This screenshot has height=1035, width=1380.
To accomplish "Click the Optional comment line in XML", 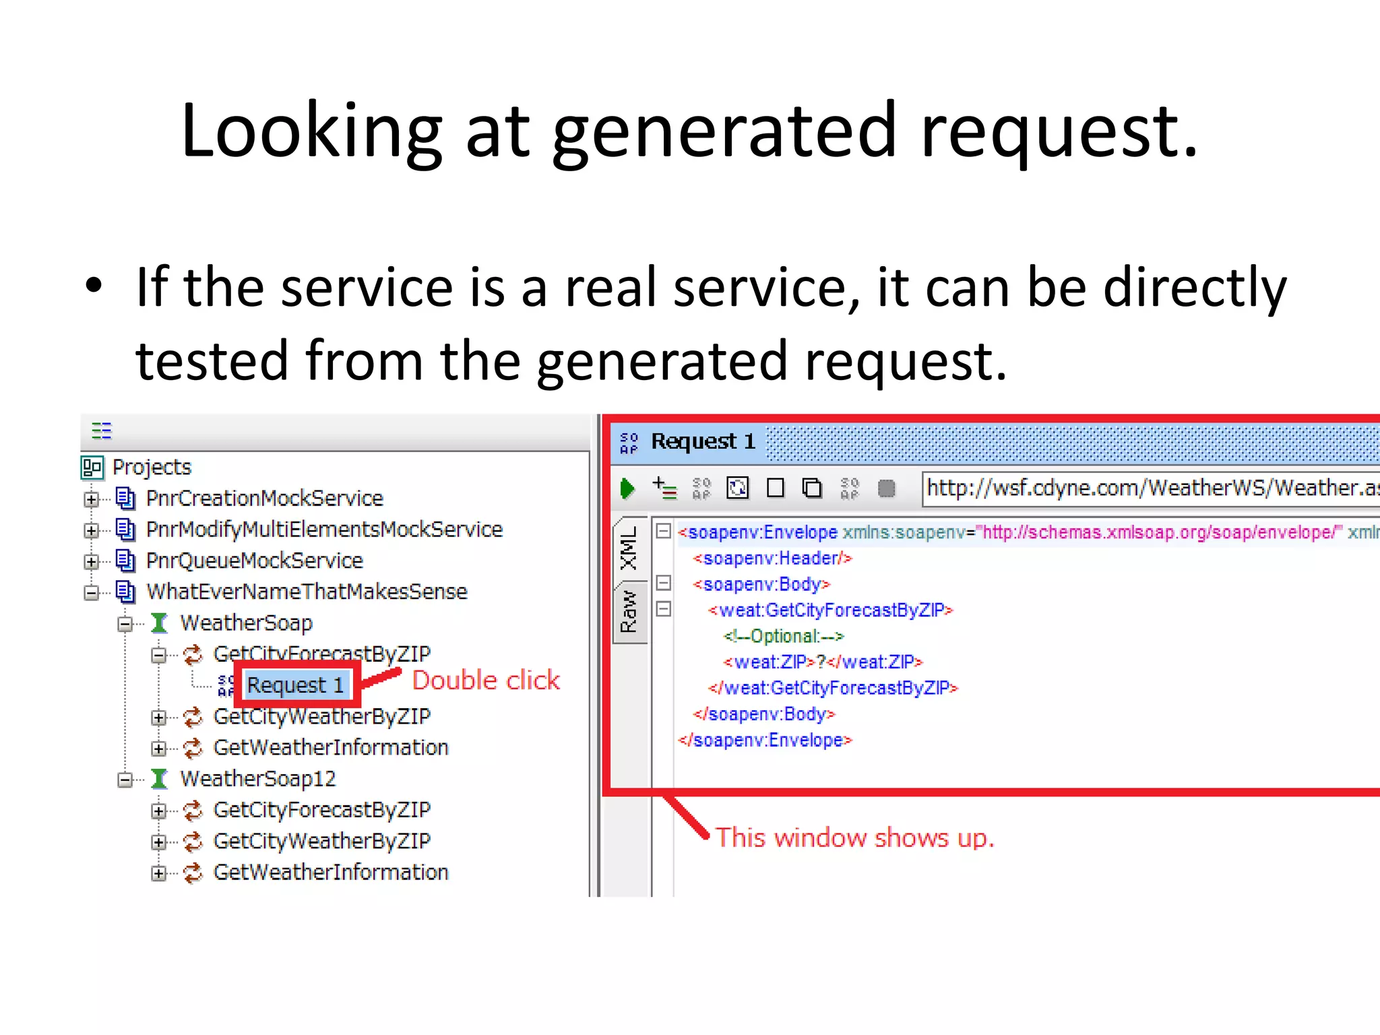I will pyautogui.click(x=783, y=636).
